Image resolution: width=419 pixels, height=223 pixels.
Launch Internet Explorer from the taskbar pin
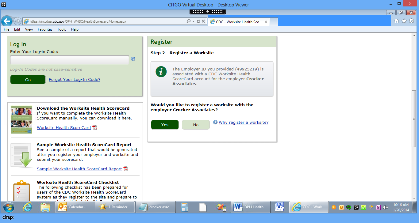pyautogui.click(x=28, y=207)
